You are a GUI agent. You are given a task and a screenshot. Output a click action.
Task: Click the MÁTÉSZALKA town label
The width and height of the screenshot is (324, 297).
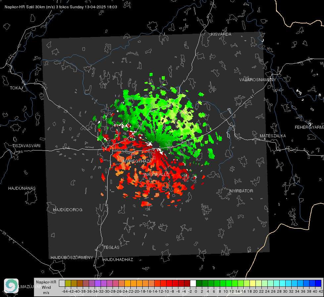(273, 136)
